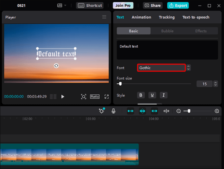Click the Default text input box

pos(167,50)
